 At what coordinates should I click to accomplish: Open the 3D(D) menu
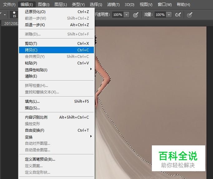(129, 5)
